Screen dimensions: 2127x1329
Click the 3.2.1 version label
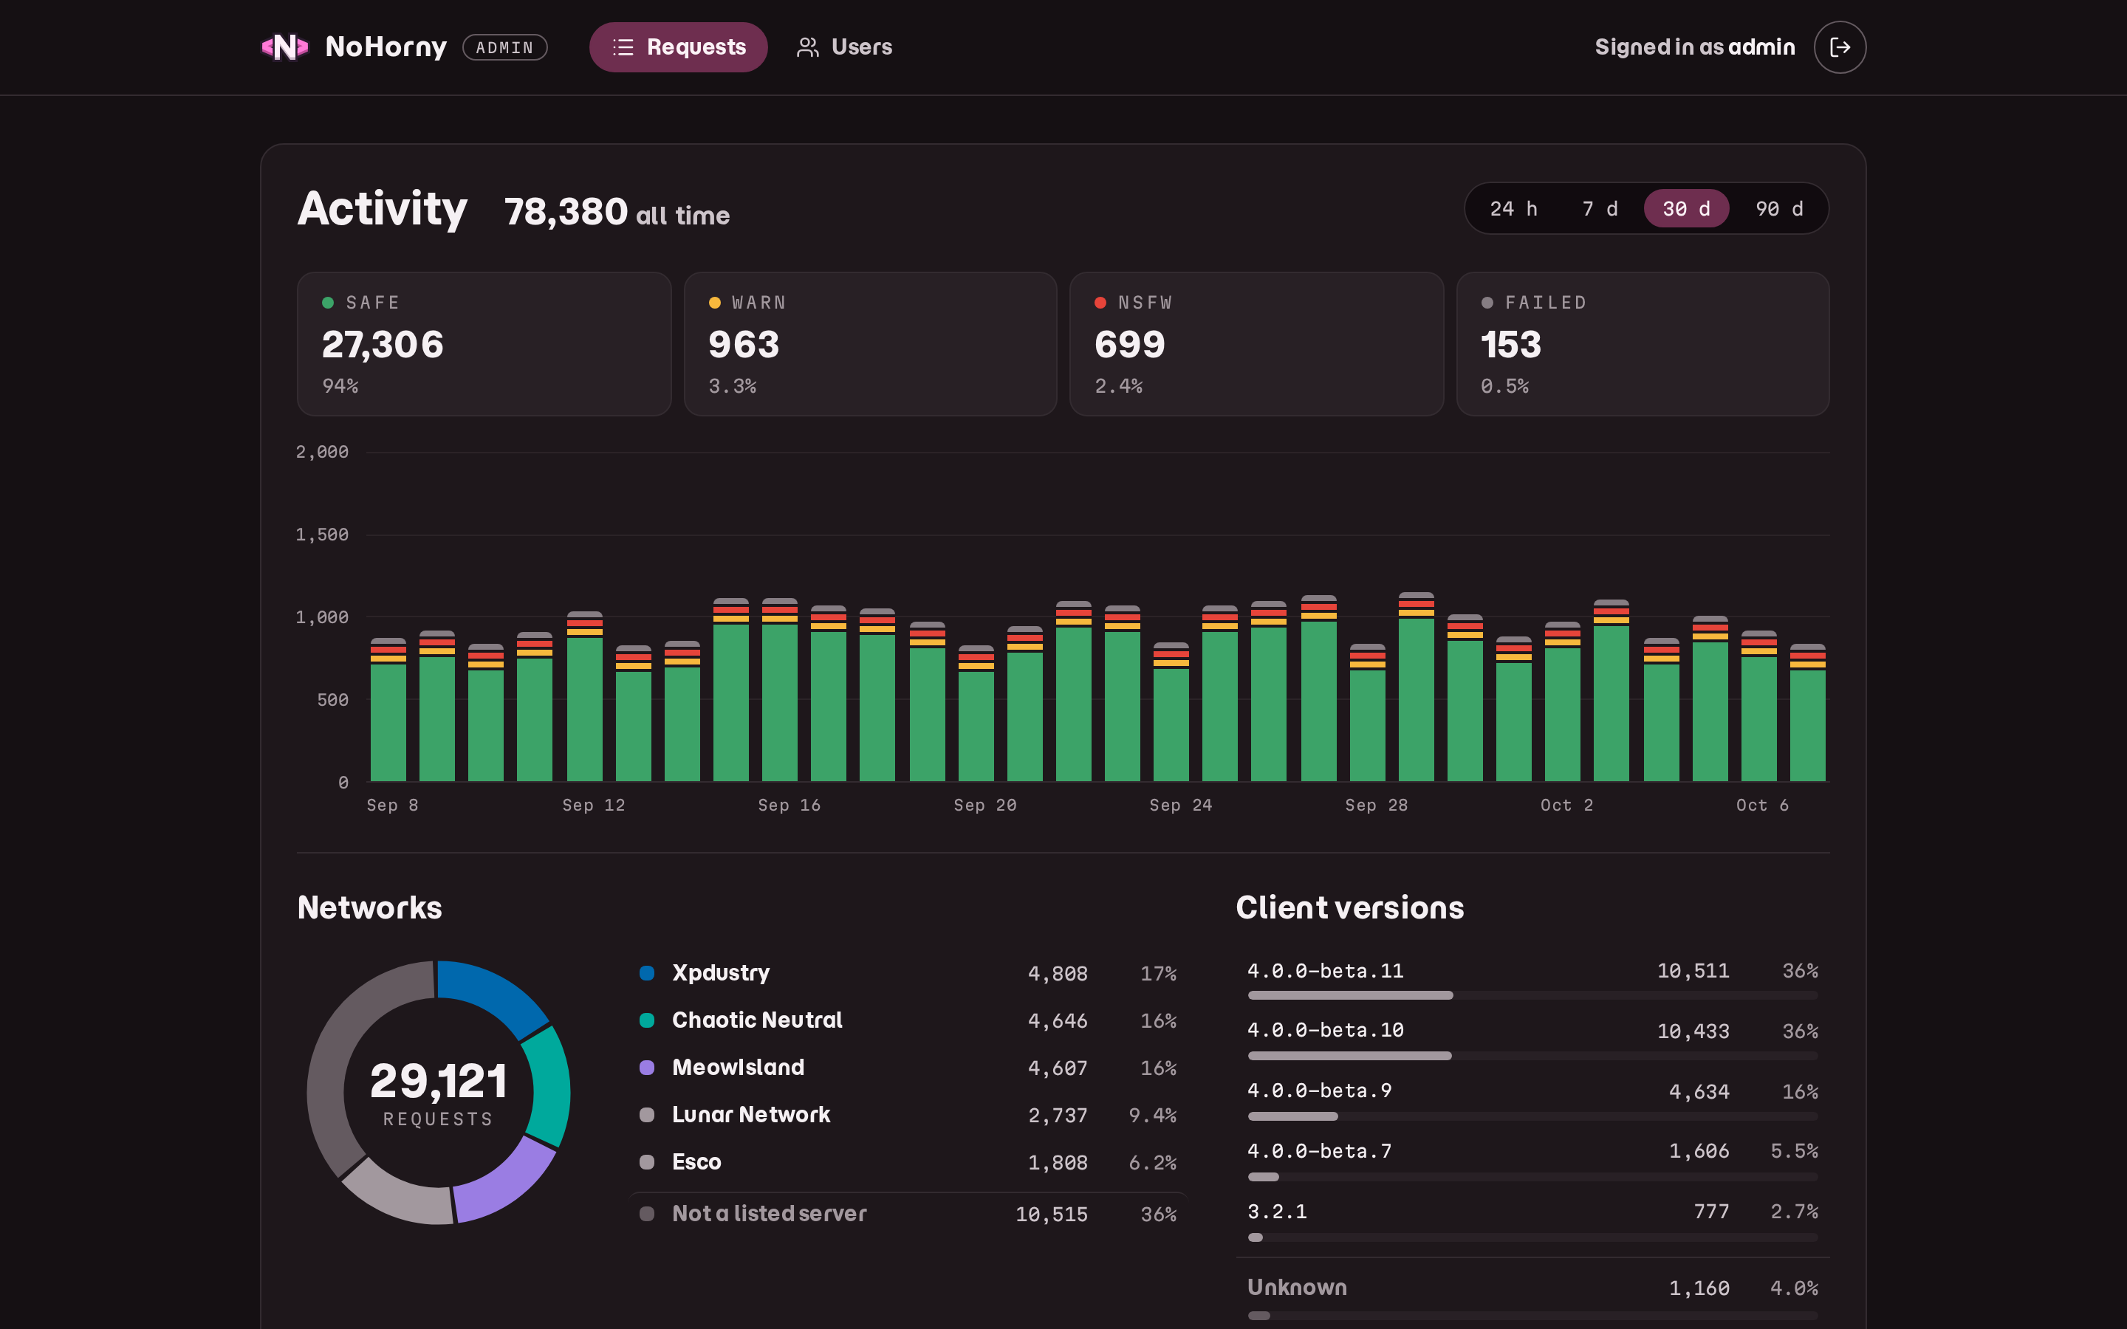click(1277, 1212)
